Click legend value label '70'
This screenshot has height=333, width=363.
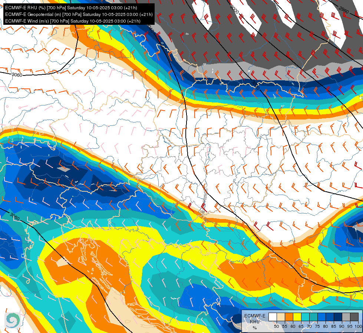click(x=309, y=327)
